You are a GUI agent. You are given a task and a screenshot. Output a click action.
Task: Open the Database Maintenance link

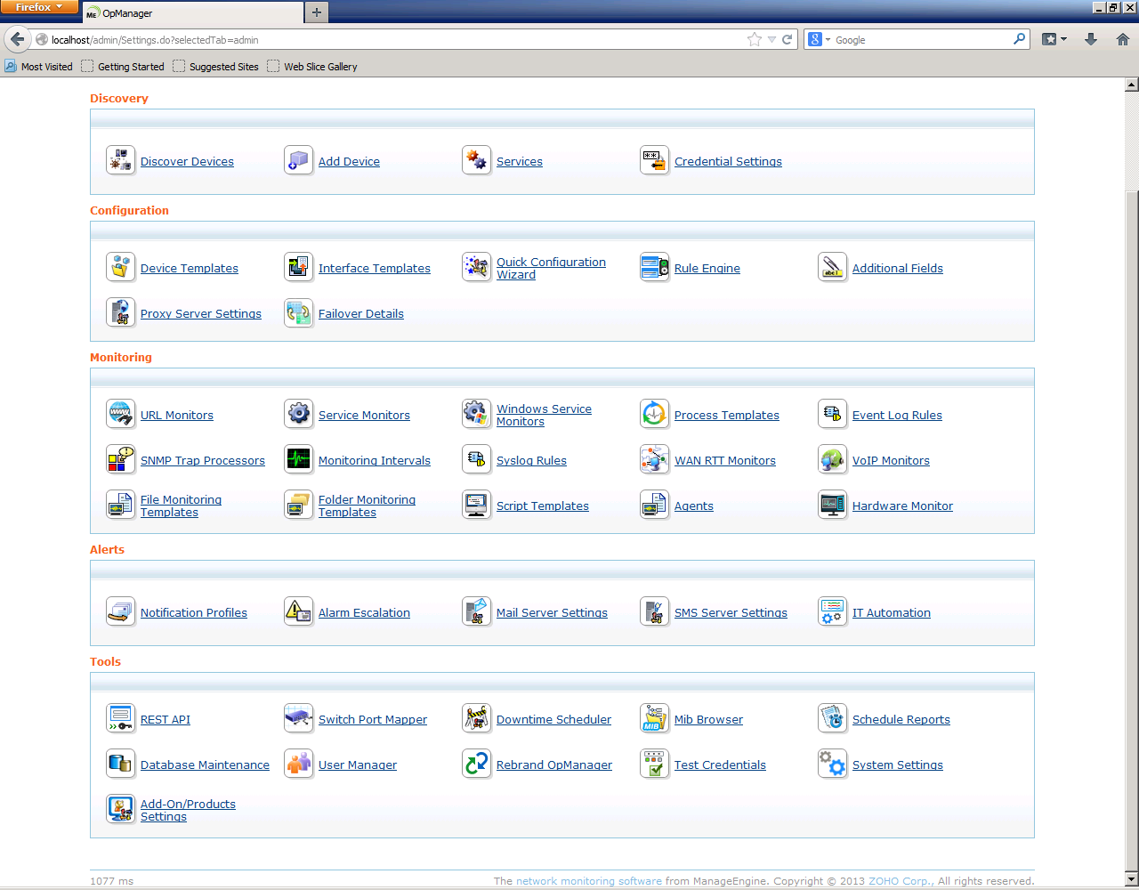[205, 765]
